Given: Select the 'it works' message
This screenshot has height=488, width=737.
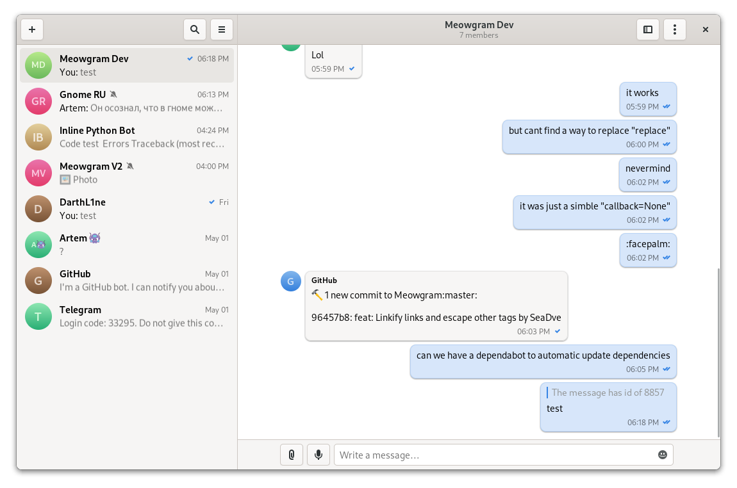Looking at the screenshot, I should pos(648,99).
